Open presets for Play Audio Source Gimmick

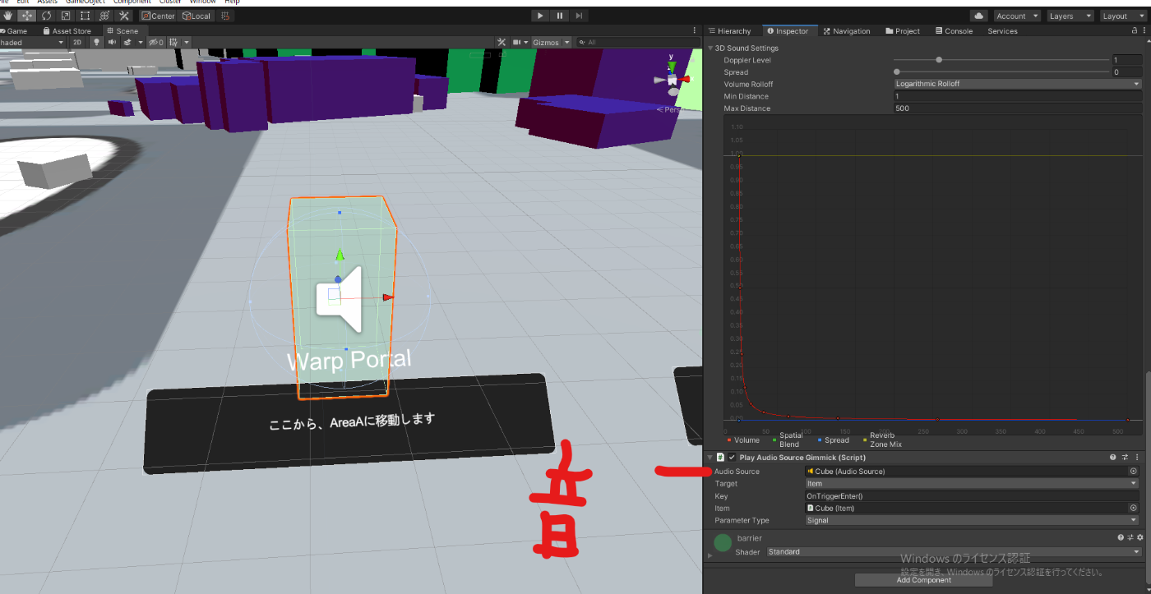pyautogui.click(x=1126, y=458)
